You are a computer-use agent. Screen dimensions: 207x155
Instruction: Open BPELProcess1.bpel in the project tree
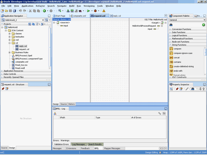point(23,56)
